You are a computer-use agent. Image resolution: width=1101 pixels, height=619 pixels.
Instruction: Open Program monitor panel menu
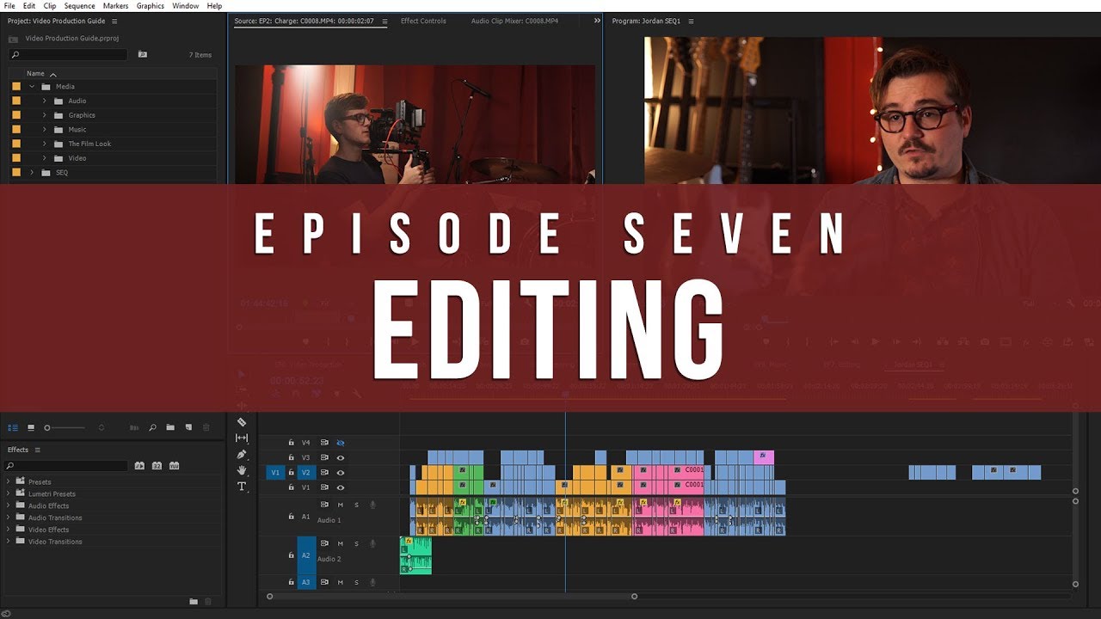pos(691,21)
